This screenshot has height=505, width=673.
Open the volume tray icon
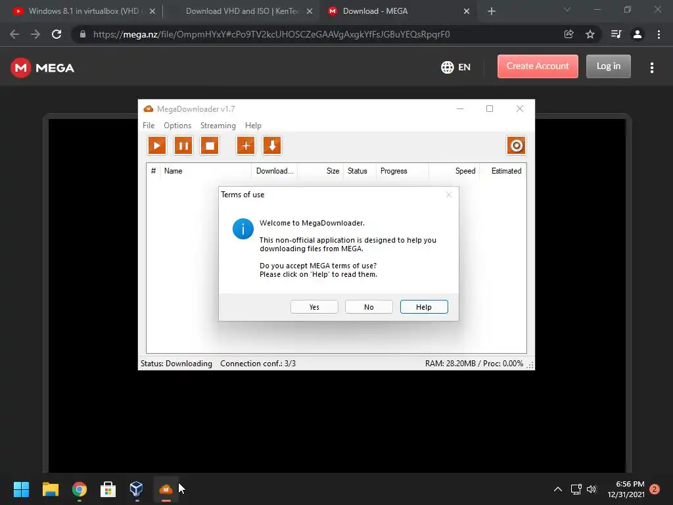coord(592,489)
